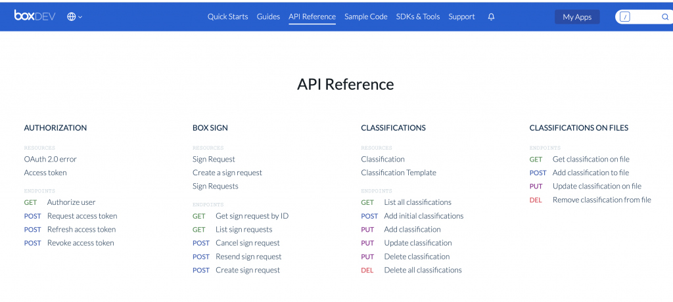This screenshot has height=302, width=673.
Task: Click the Box DEV logo
Action: point(34,16)
